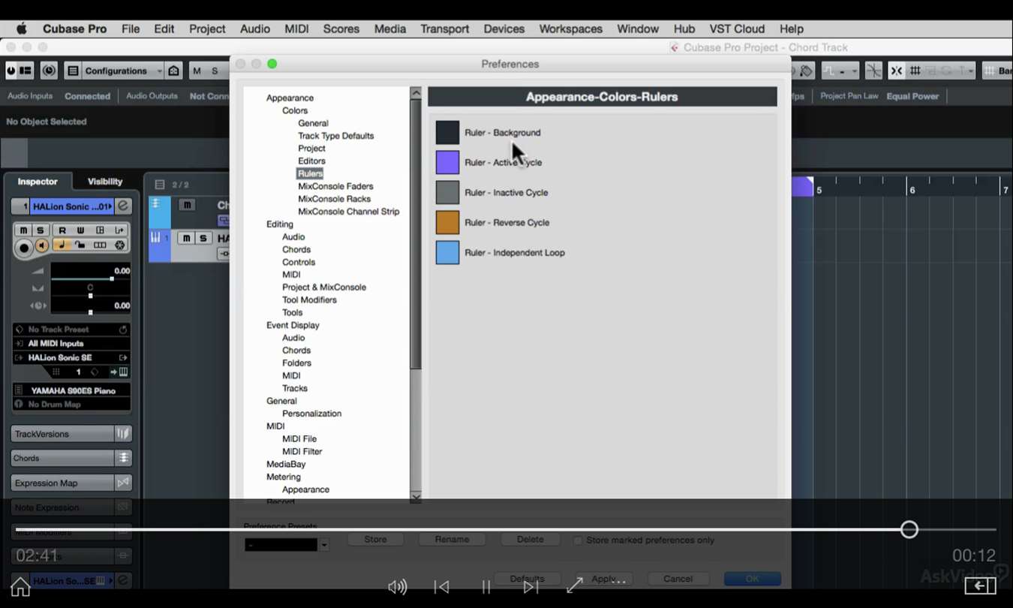This screenshot has height=608, width=1013.
Task: Click the reload track preset icon
Action: click(x=123, y=330)
